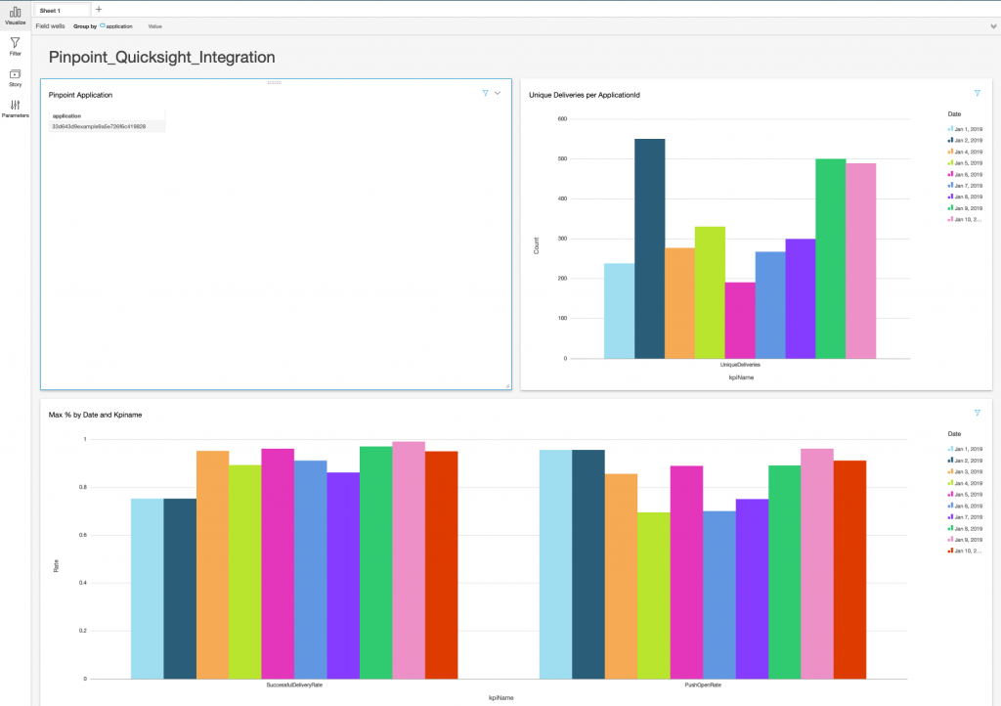The height and width of the screenshot is (706, 1001).
Task: Click the Pinpoint Application visual's corner resize handle
Action: point(507,385)
